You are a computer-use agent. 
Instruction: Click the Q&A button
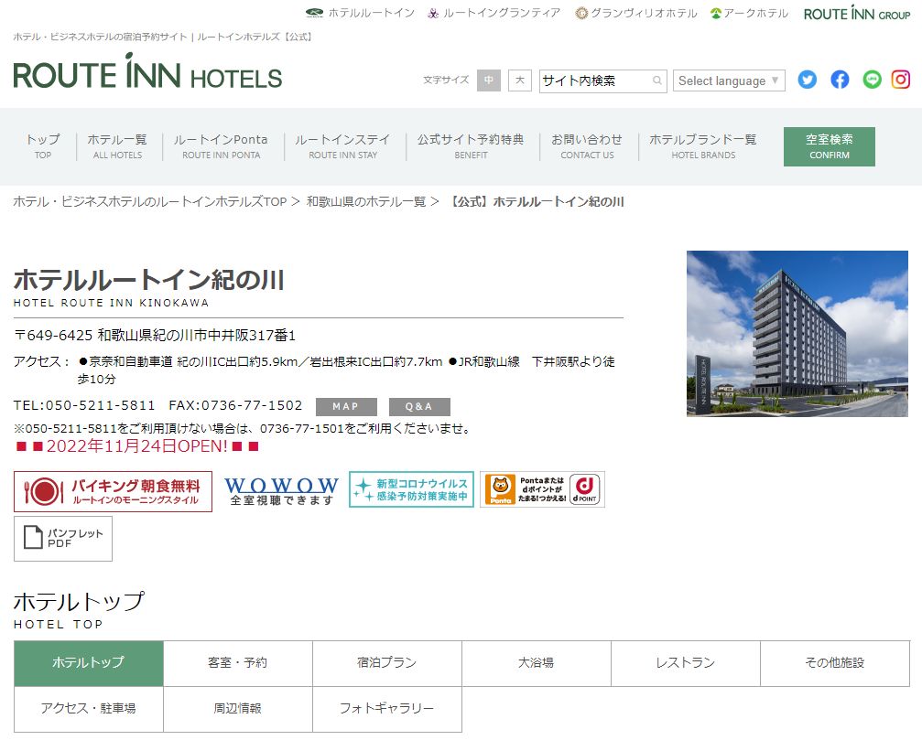[420, 406]
